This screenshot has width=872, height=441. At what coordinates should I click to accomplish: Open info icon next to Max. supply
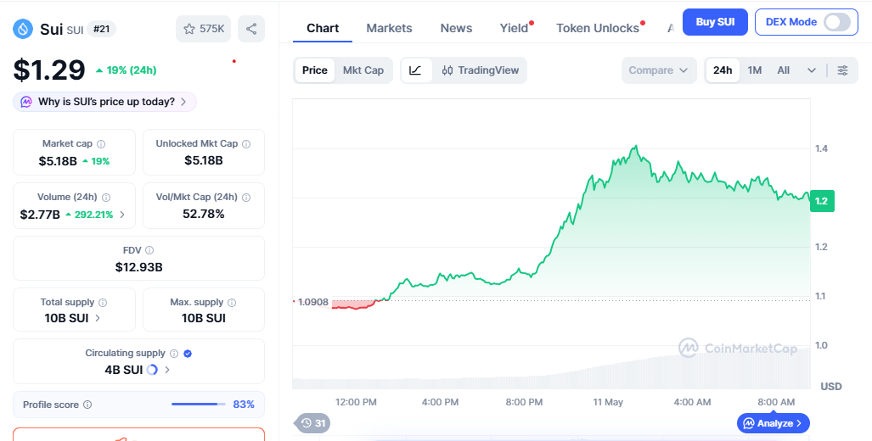pyautogui.click(x=232, y=303)
